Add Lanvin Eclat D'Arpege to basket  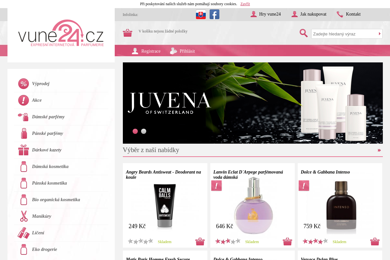point(287,241)
